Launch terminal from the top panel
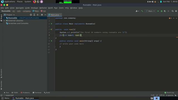The image size is (178, 100). pos(38,2)
